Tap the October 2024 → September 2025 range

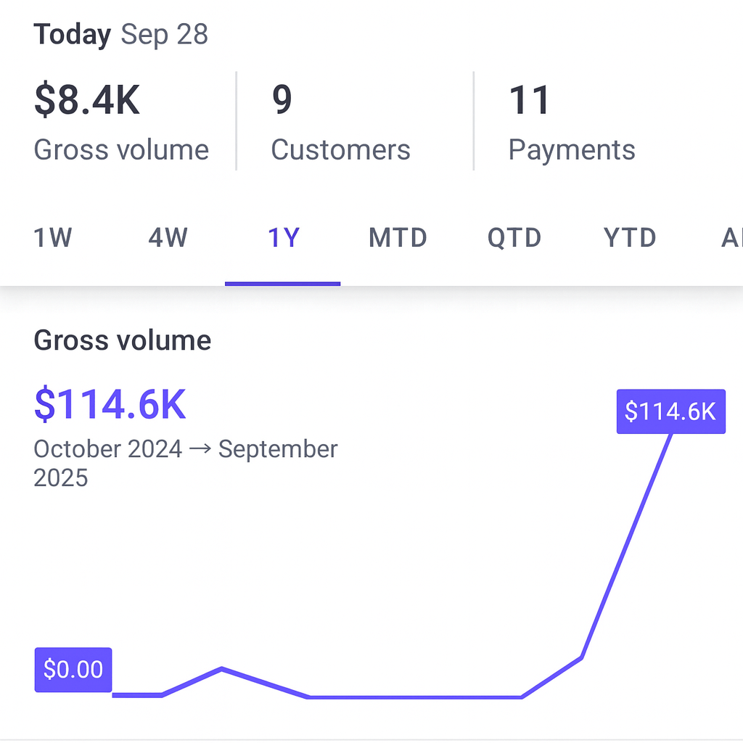coord(186,462)
